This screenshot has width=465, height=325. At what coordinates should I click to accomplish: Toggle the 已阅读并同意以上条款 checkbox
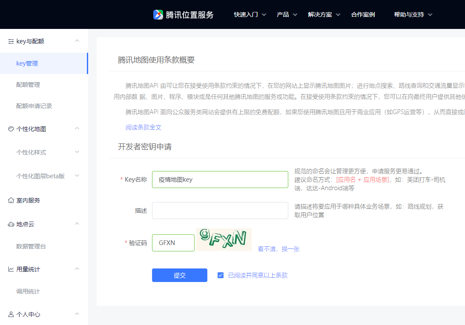pos(220,275)
